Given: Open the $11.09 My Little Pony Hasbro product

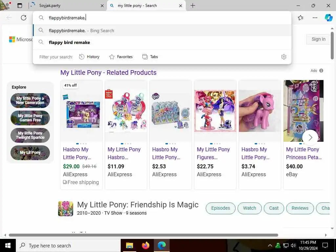Looking at the screenshot, I should point(124,153).
